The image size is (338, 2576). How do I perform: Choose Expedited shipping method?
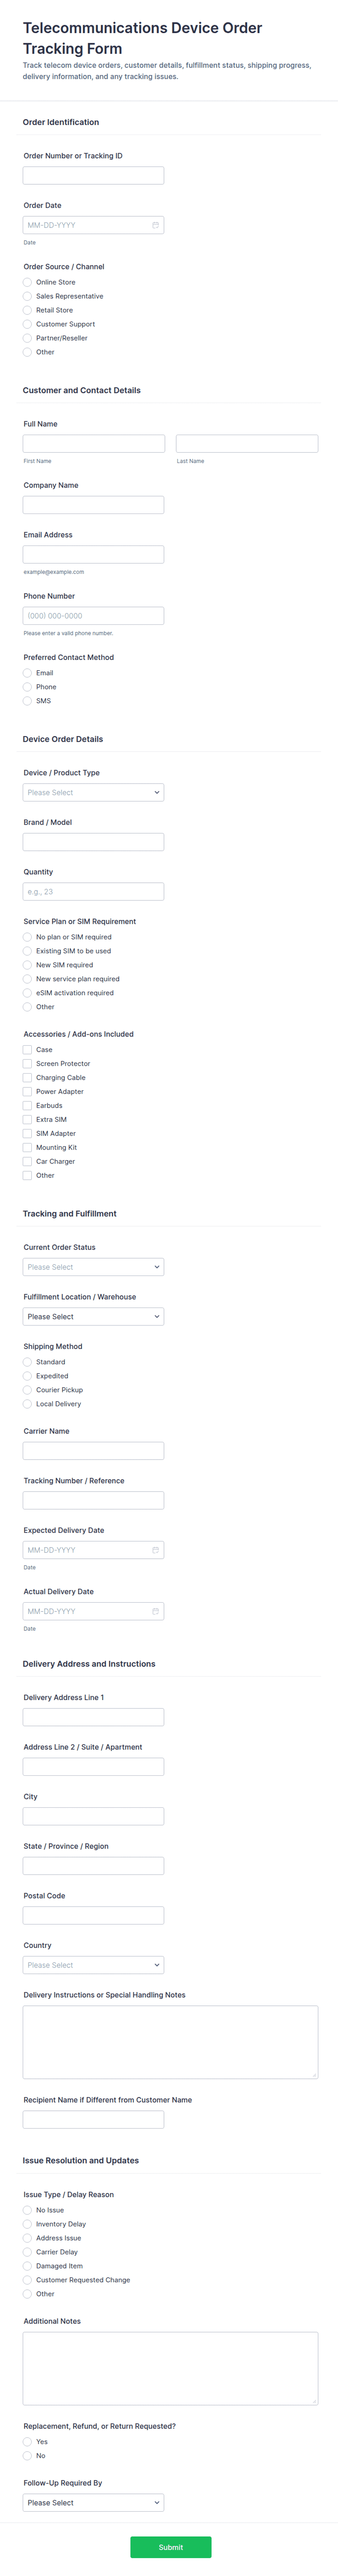[28, 1376]
